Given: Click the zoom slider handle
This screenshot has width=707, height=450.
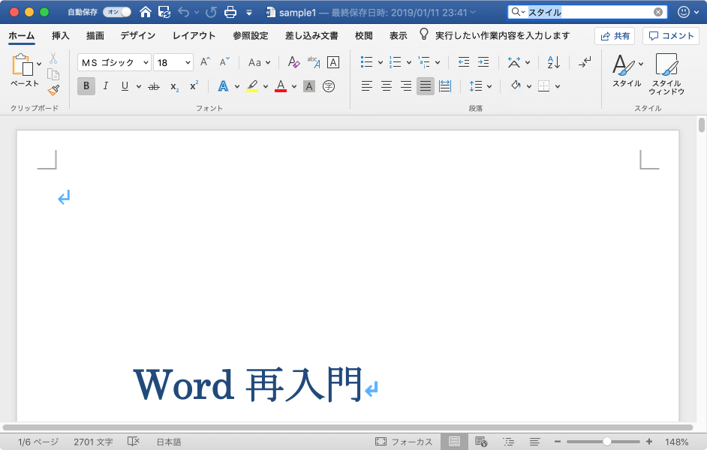Looking at the screenshot, I should point(607,442).
